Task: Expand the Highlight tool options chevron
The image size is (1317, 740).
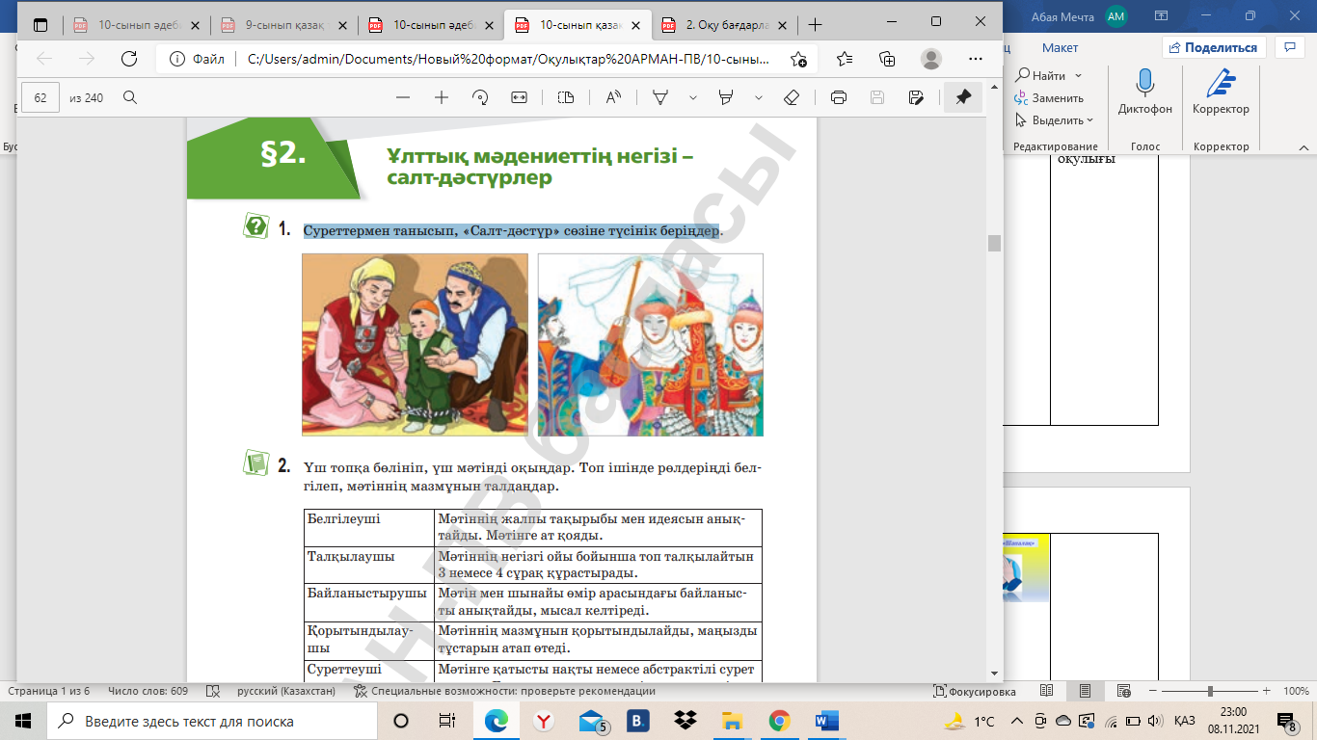Action: tap(758, 97)
